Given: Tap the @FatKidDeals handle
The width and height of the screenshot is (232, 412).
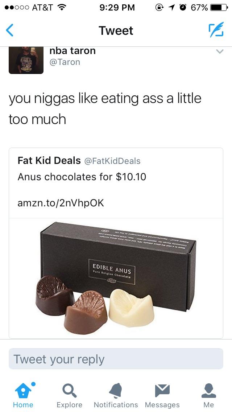Looking at the screenshot, I should coord(112,161).
